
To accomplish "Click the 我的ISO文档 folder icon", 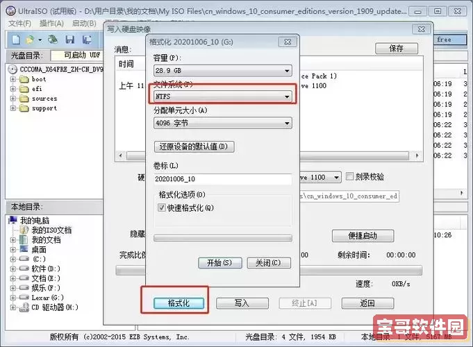I will click(x=24, y=230).
